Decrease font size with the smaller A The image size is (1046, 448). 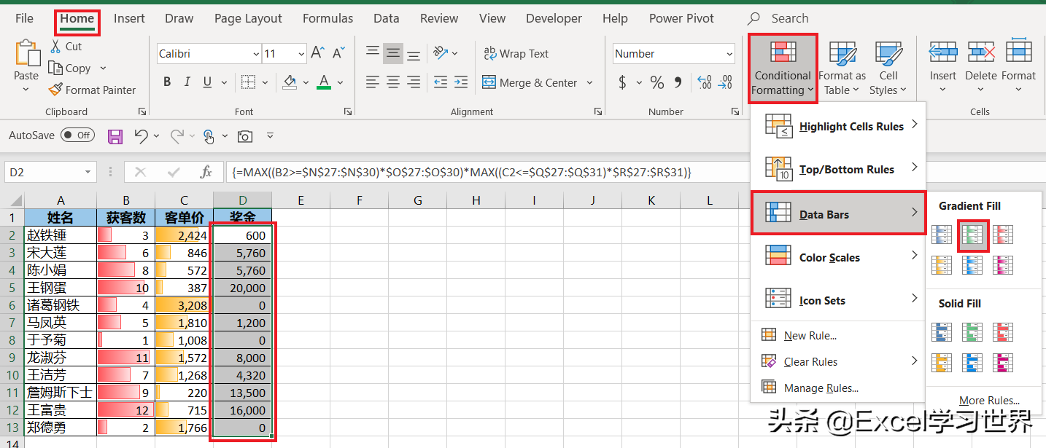click(x=338, y=53)
